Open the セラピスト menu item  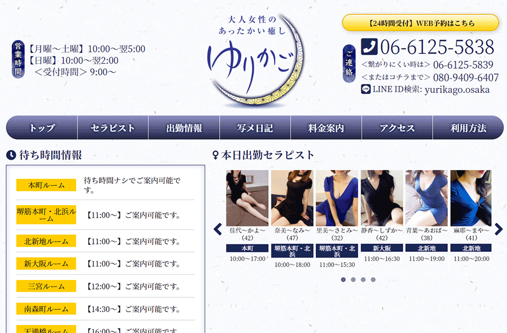pyautogui.click(x=113, y=128)
